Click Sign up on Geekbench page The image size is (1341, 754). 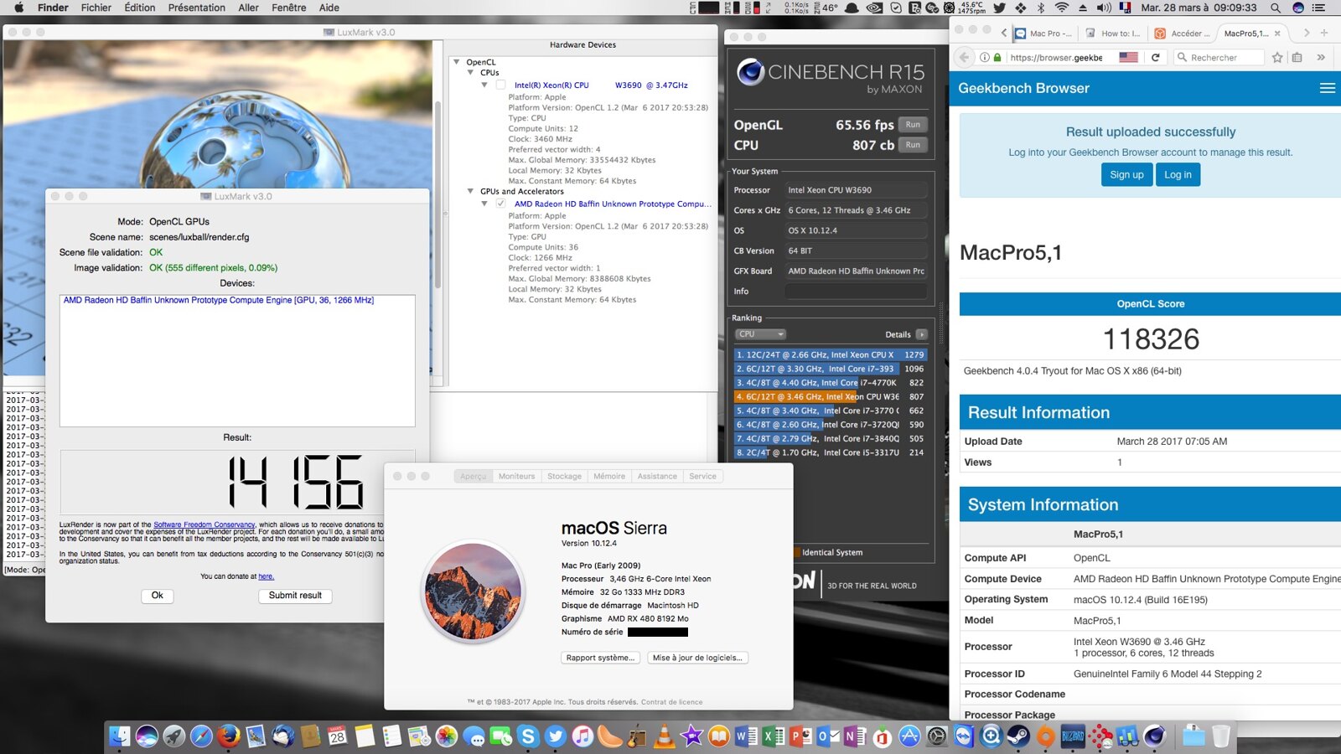(1126, 174)
